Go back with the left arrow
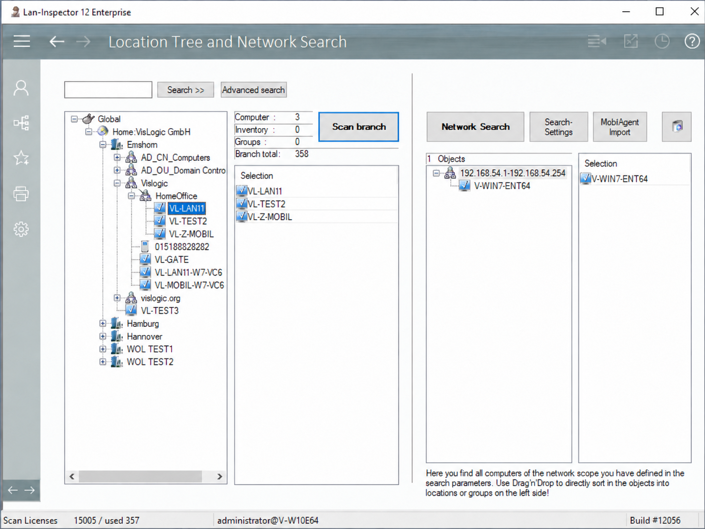This screenshot has height=529, width=705. (57, 41)
